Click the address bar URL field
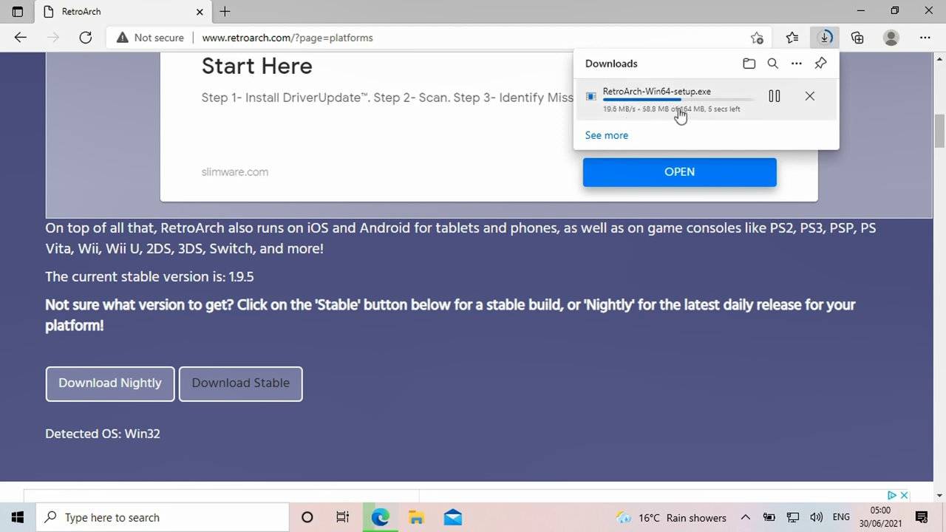 [443, 38]
